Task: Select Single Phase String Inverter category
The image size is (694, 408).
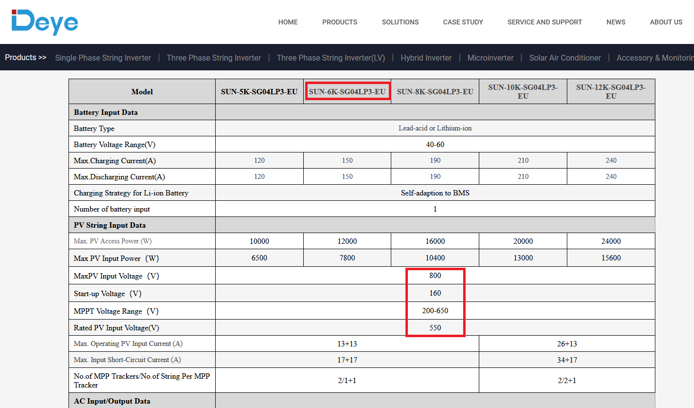Action: [x=103, y=58]
